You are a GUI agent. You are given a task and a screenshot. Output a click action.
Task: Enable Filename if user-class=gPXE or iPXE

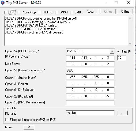(7, 119)
